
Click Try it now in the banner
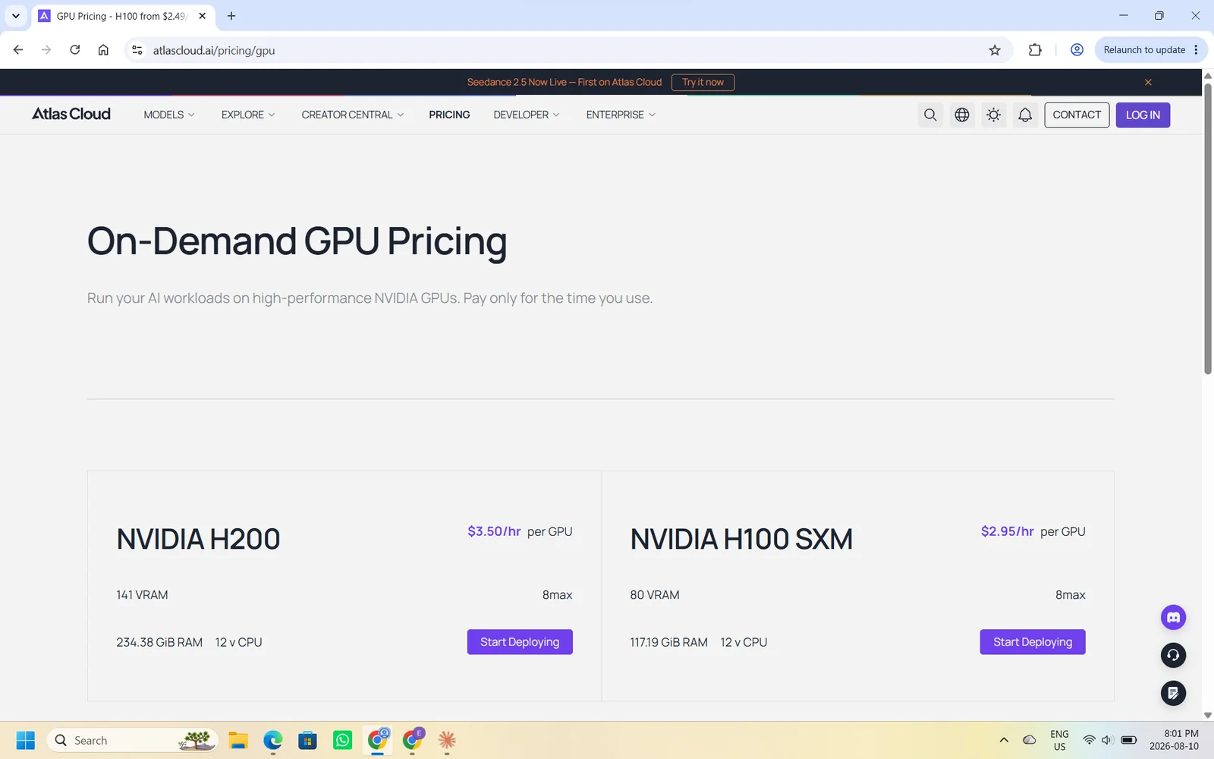703,82
